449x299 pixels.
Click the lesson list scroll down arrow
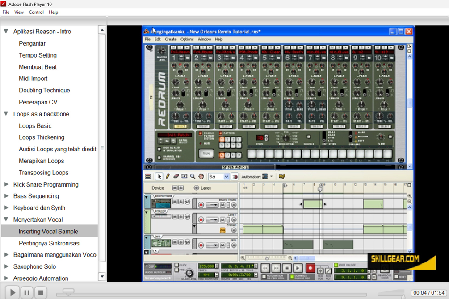pos(102,276)
